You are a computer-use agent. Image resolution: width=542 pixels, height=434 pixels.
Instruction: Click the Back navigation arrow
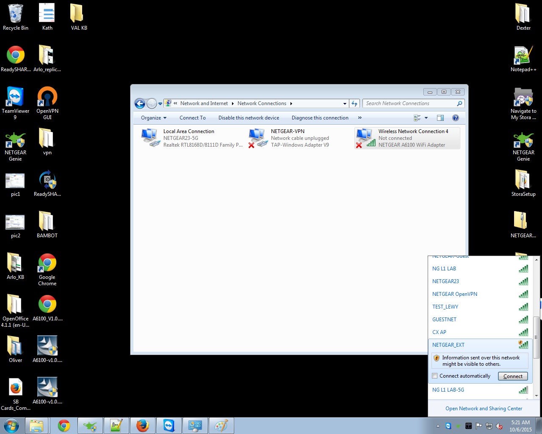[140, 103]
